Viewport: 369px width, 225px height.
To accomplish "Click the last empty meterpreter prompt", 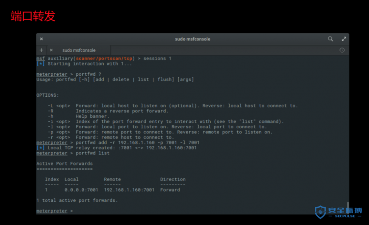I will [x=55, y=211].
